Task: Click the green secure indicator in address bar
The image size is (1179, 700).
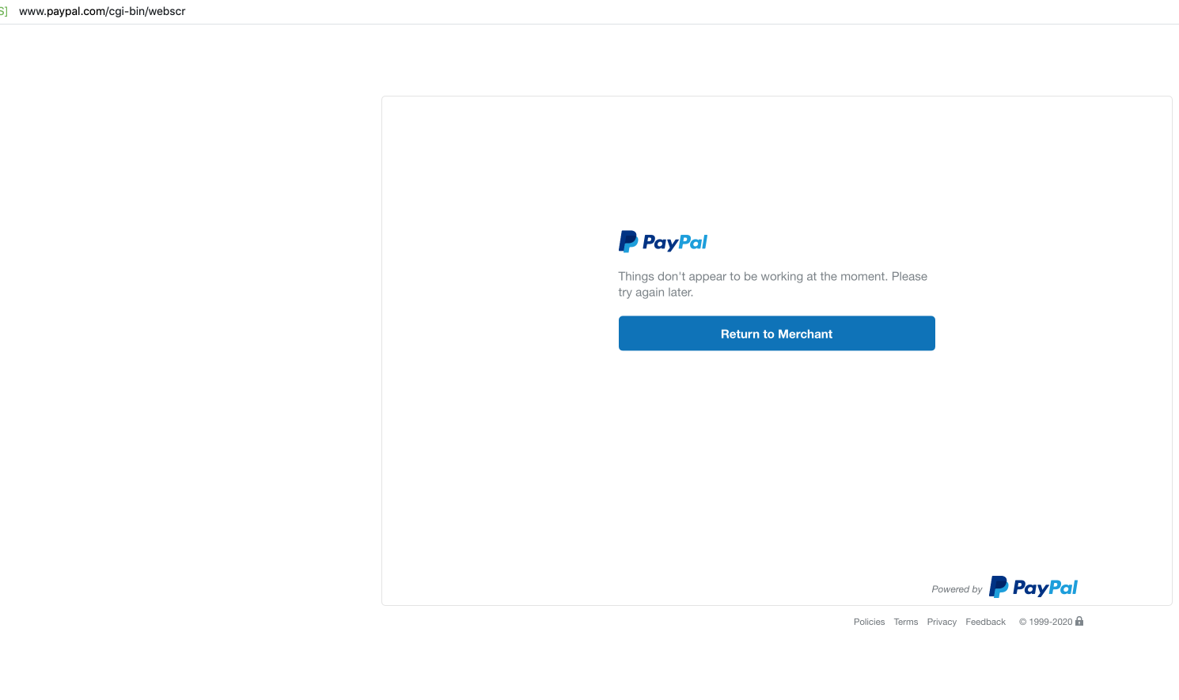Action: point(3,11)
